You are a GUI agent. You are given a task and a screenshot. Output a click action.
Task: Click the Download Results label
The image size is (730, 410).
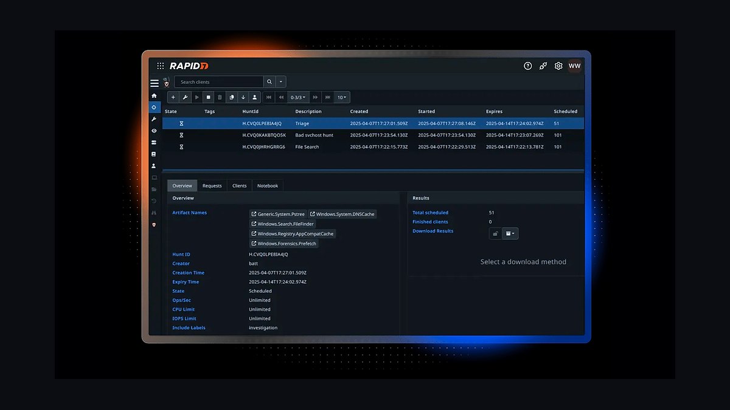coord(433,231)
